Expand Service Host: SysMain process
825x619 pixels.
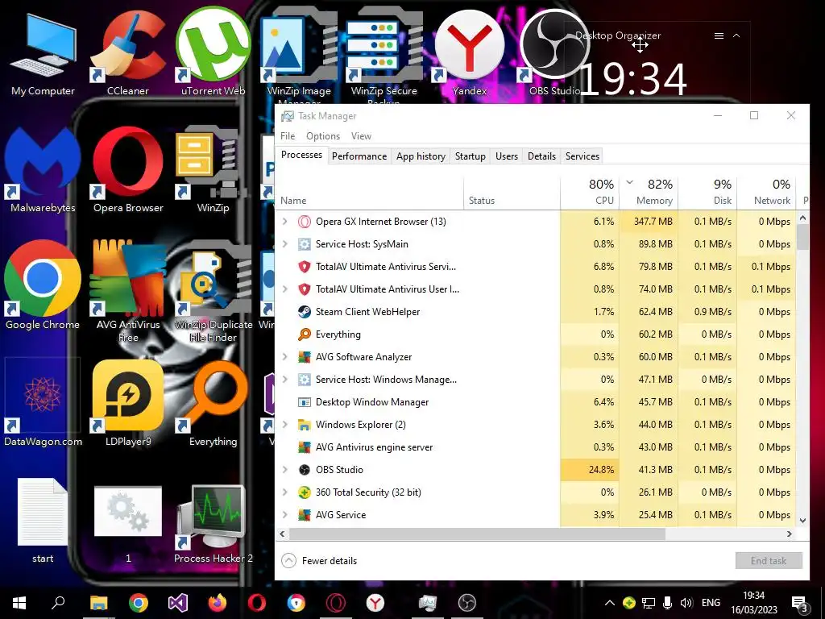tap(284, 243)
